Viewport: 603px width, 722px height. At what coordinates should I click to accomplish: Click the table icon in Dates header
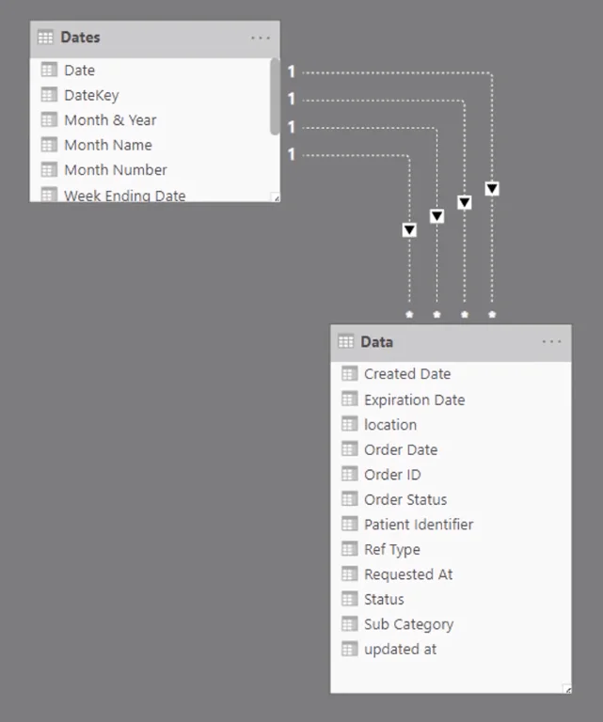pyautogui.click(x=45, y=38)
